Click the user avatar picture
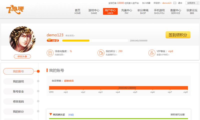Viewport: 200px width, 120px height. (22, 39)
